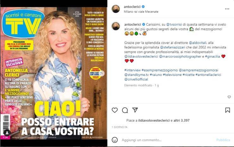Image resolution: width=234 pixels, height=147 pixels.
Task: Focus the Aggiungi un commento field
Action: tap(168, 140)
